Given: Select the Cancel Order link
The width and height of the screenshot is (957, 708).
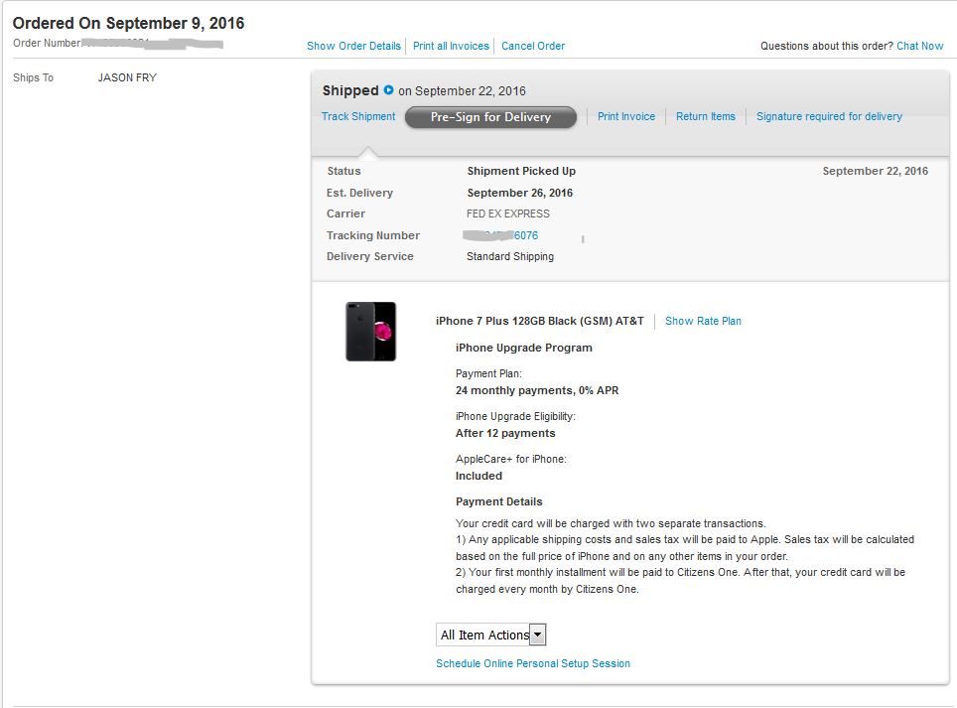Looking at the screenshot, I should [x=533, y=46].
